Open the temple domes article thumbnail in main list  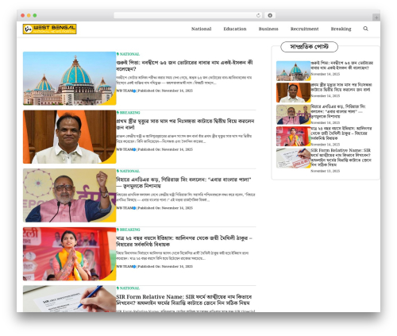pos(69,79)
